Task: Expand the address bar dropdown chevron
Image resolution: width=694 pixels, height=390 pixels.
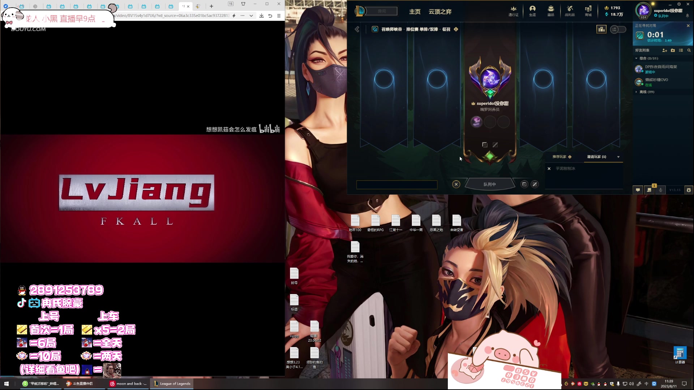Action: pyautogui.click(x=251, y=16)
